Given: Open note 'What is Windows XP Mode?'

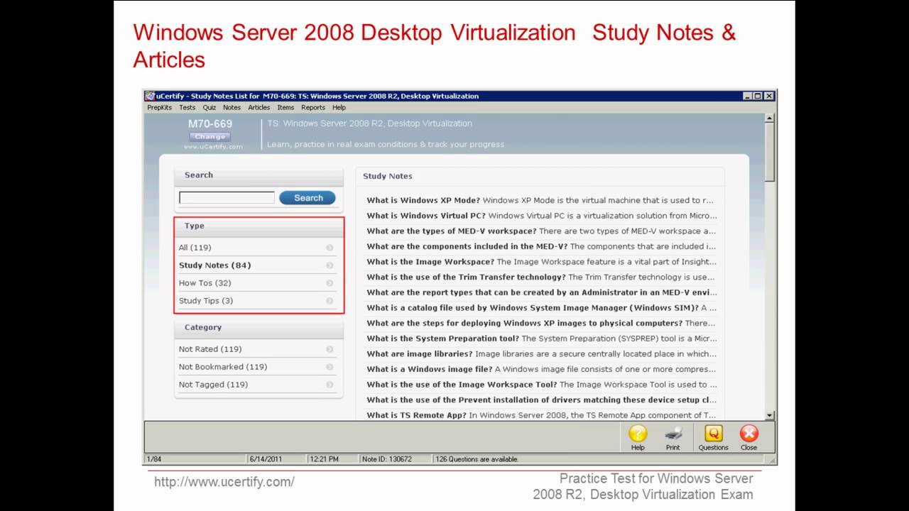Looking at the screenshot, I should pyautogui.click(x=541, y=201).
